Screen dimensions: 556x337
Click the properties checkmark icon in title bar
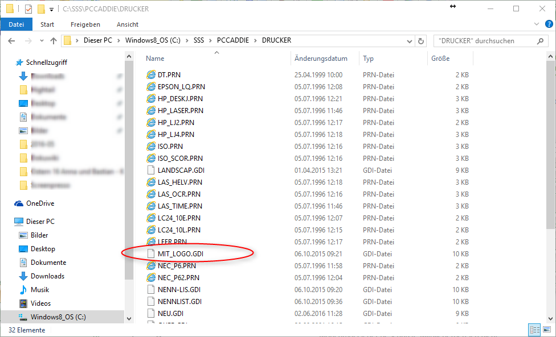(x=28, y=9)
